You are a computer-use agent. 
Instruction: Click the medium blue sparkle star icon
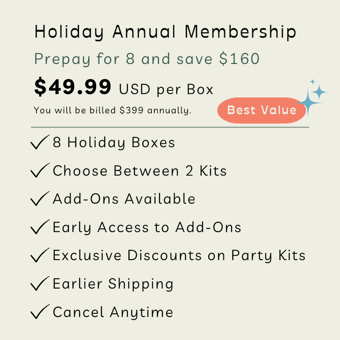[x=319, y=92]
